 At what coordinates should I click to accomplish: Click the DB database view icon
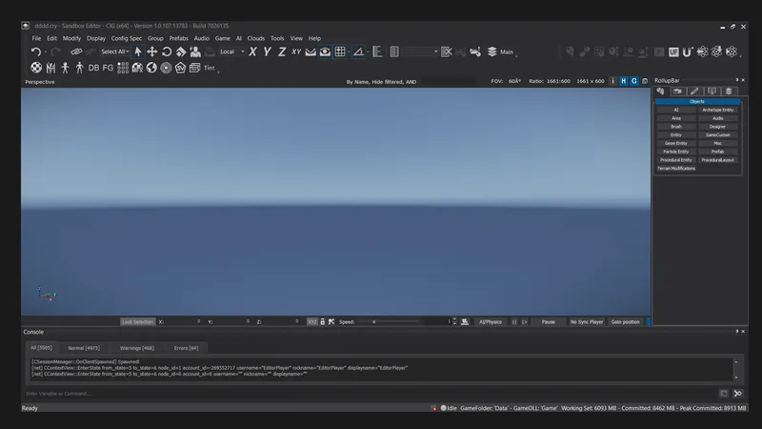tap(93, 68)
